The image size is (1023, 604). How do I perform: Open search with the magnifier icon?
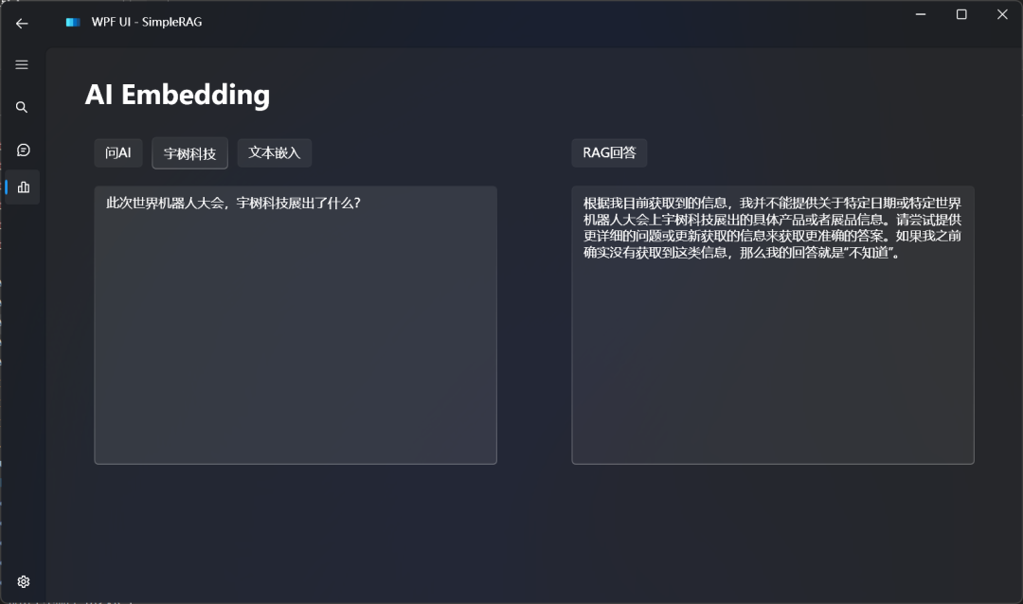click(x=22, y=107)
